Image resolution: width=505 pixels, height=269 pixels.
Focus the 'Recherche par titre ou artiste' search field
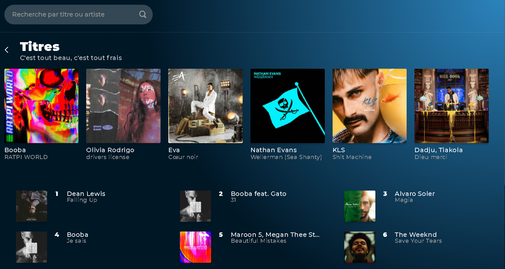point(78,14)
